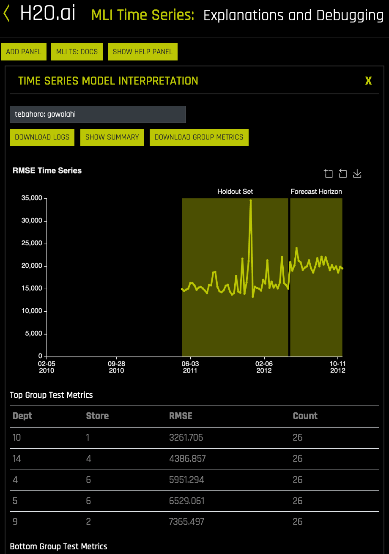Close the Time Series Model Interpretation panel
Image resolution: width=389 pixels, height=554 pixels.
pos(368,81)
